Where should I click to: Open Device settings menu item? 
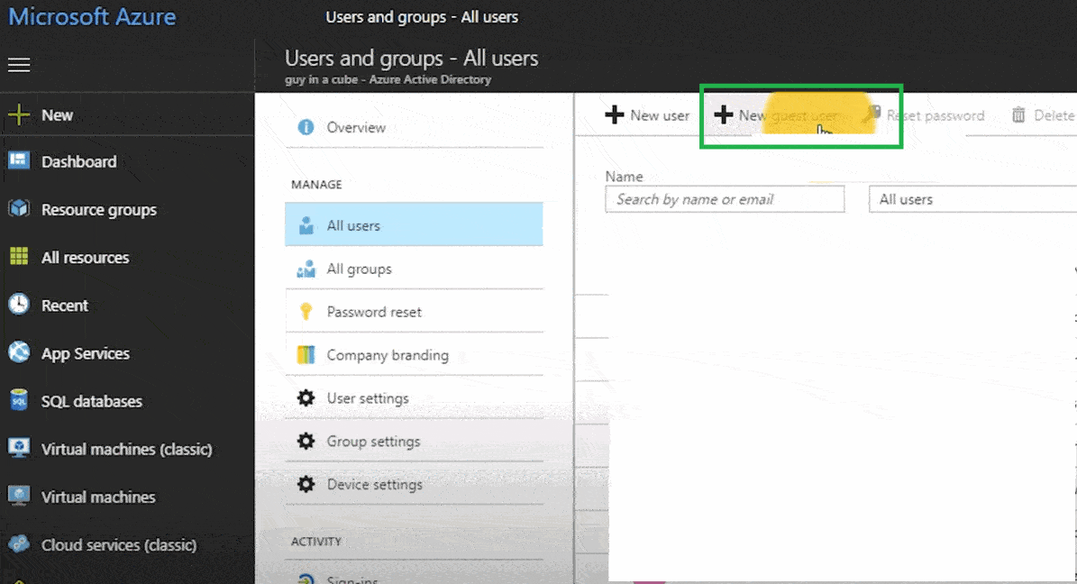[x=415, y=484]
